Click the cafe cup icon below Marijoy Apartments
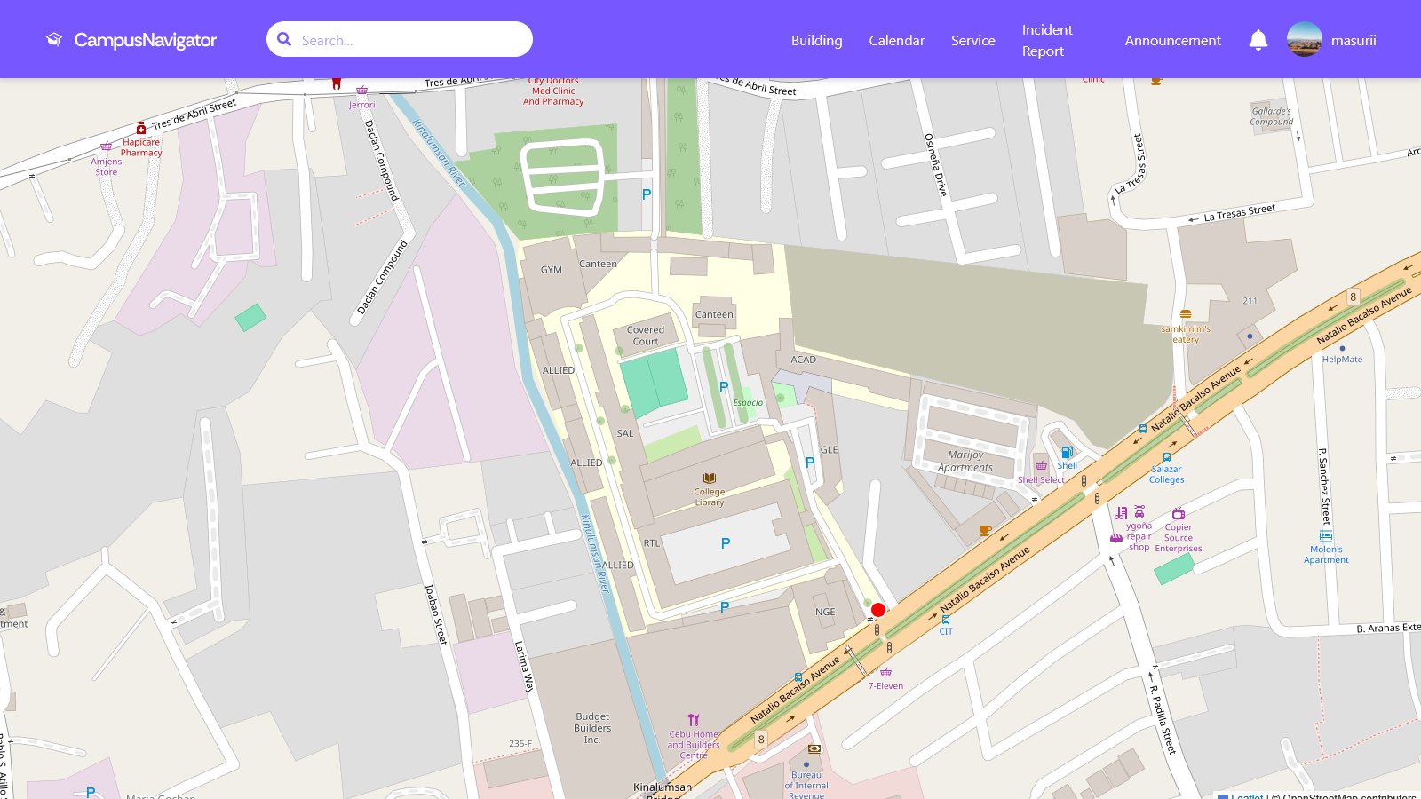The height and width of the screenshot is (799, 1421). pos(985,530)
